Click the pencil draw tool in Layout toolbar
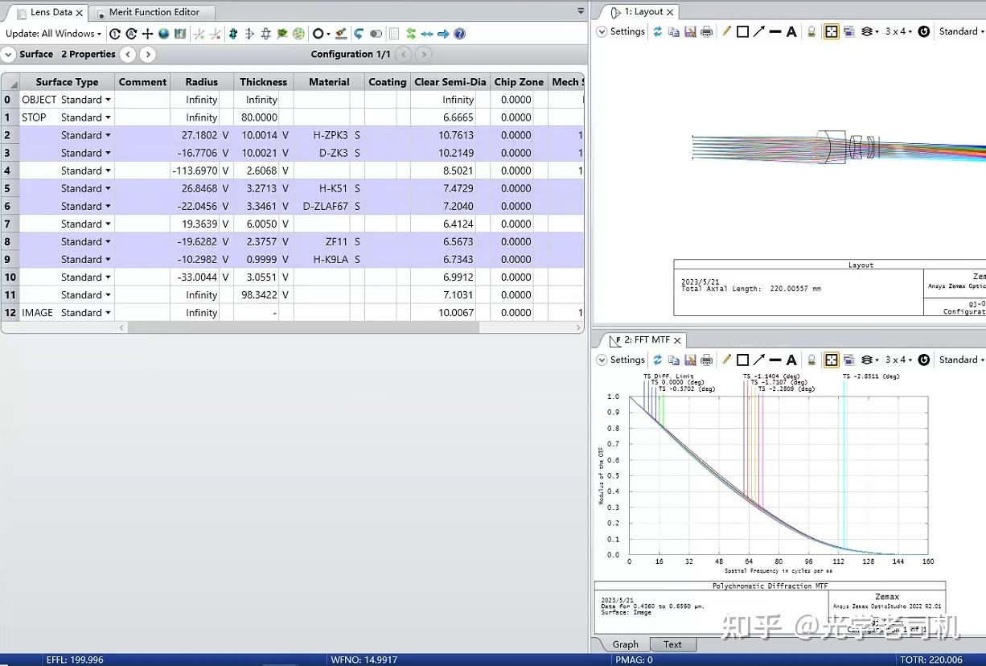Image resolution: width=986 pixels, height=666 pixels. click(x=726, y=31)
